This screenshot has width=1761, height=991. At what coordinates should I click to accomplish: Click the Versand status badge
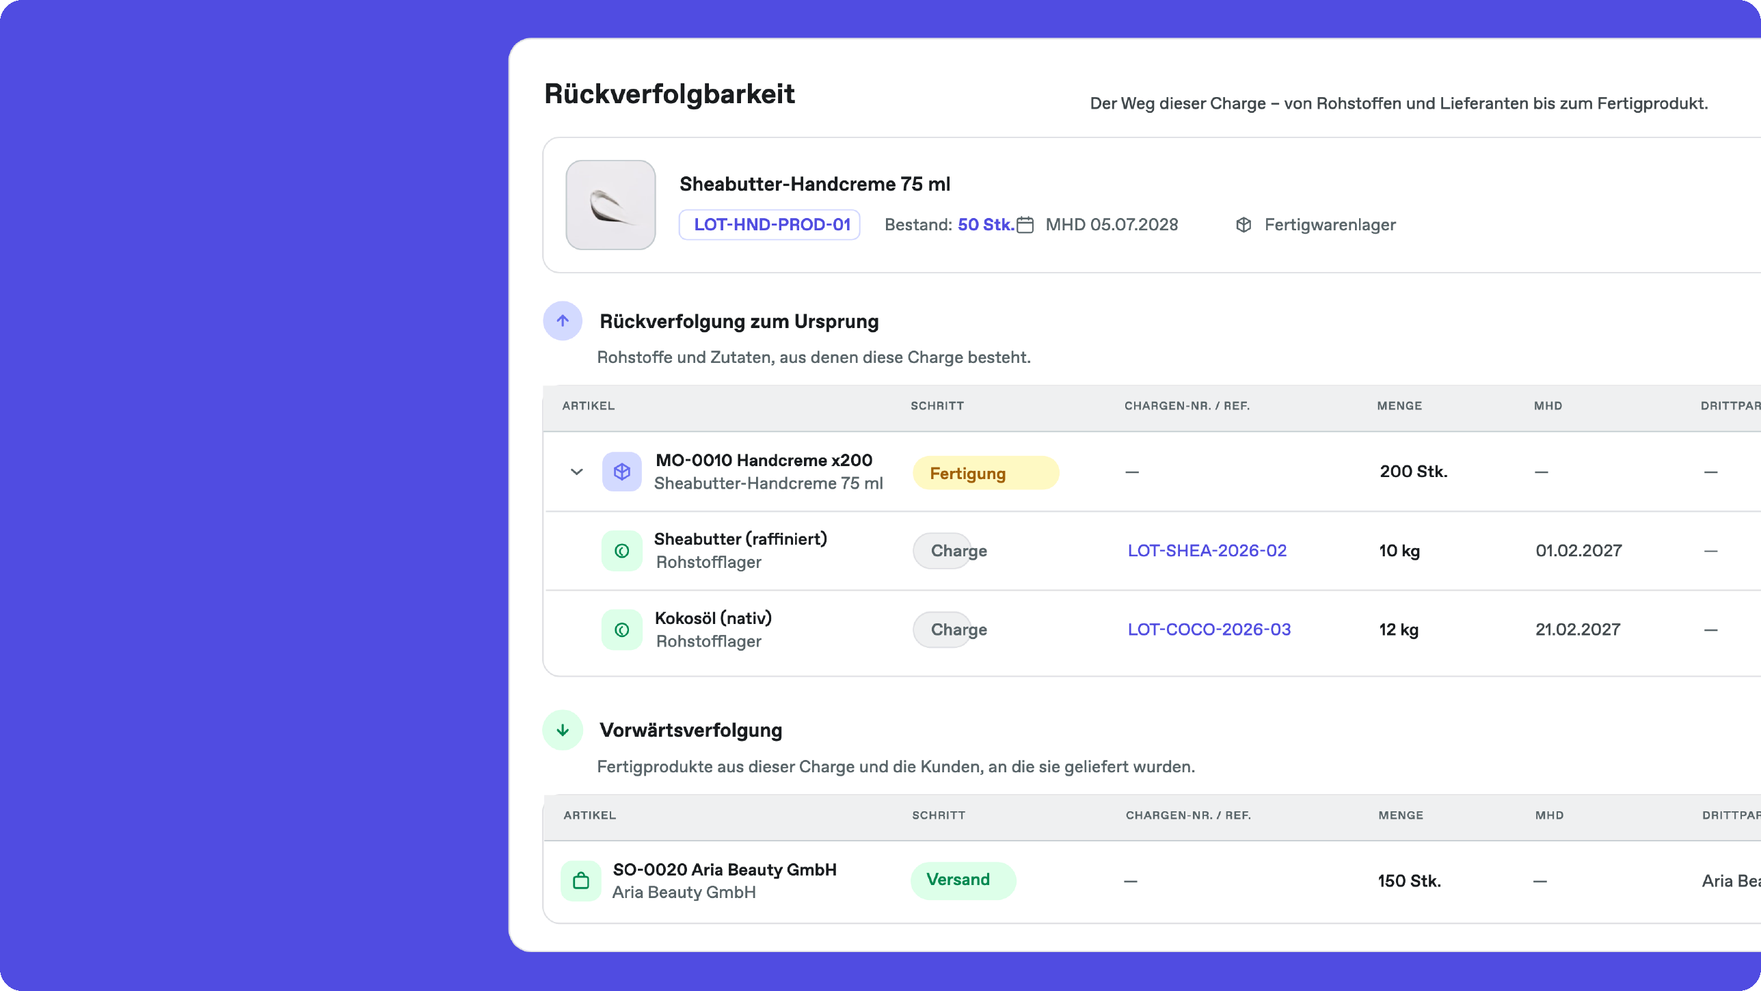(963, 880)
